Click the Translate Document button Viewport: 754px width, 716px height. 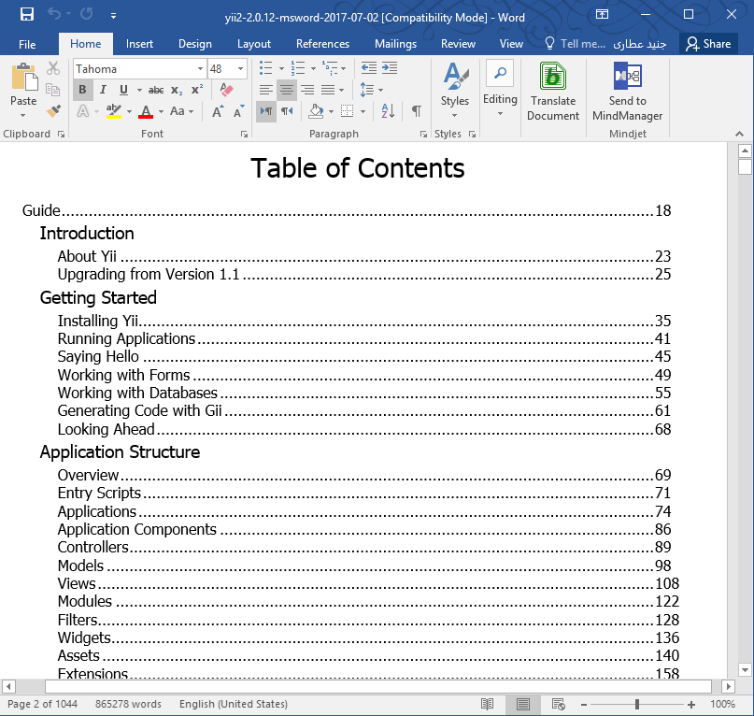(553, 92)
